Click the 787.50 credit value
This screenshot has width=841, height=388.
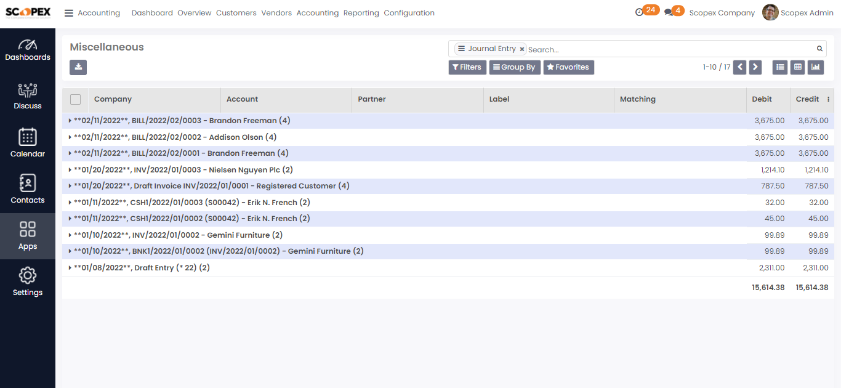click(816, 186)
